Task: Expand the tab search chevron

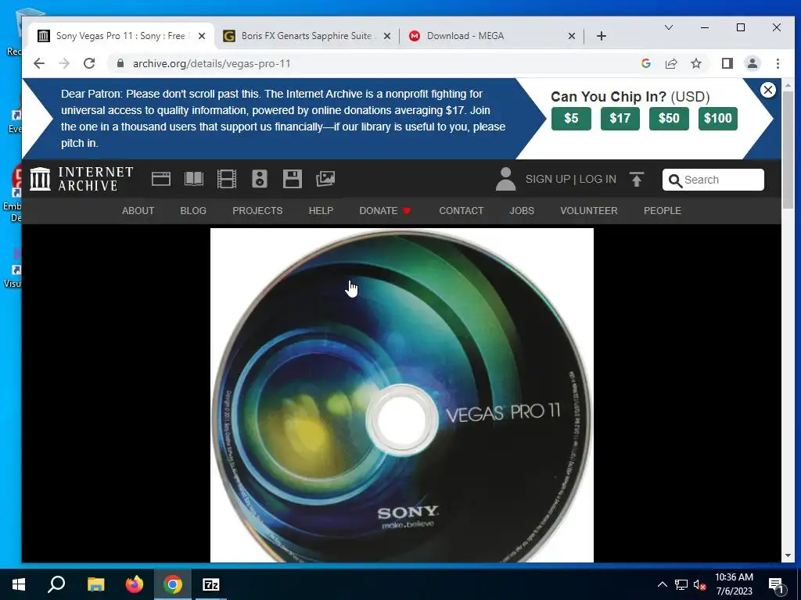Action: click(x=668, y=27)
